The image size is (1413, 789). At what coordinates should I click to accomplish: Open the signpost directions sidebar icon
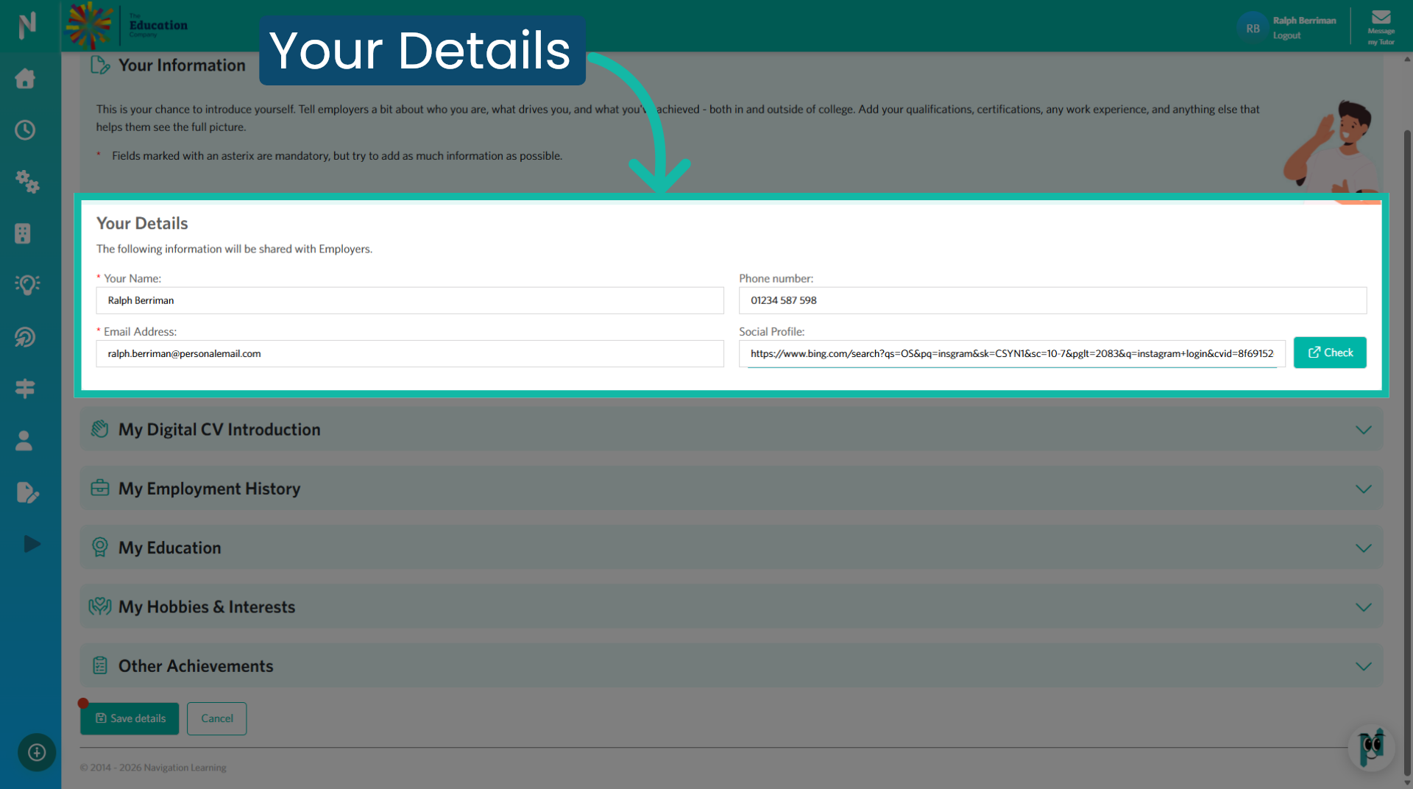(x=25, y=389)
